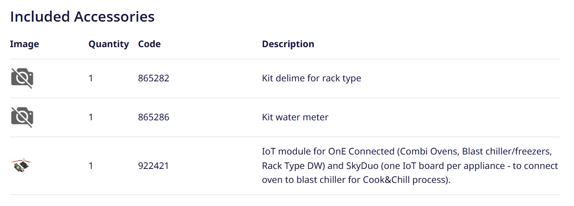Open the IoT module product thumbnail
574x206 pixels.
tap(21, 166)
